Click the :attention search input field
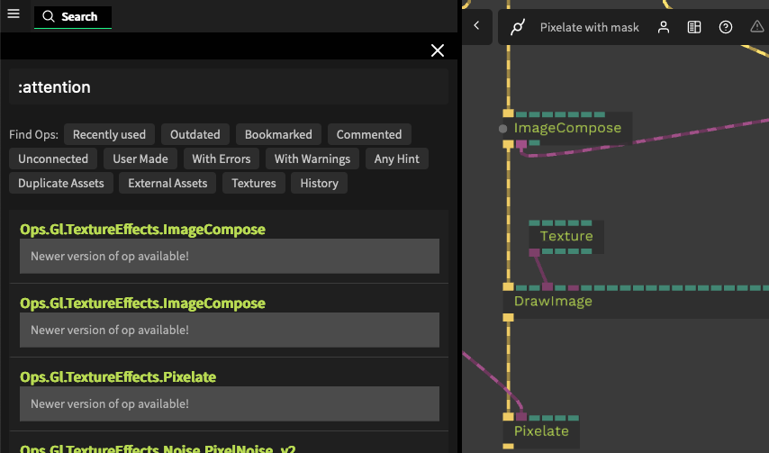Image resolution: width=769 pixels, height=453 pixels. pyautogui.click(x=229, y=86)
